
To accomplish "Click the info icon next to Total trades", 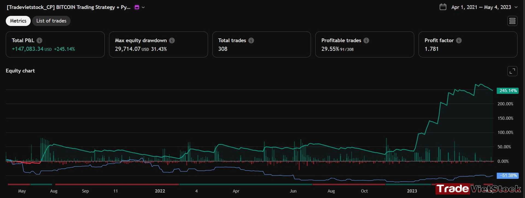I will 251,40.
